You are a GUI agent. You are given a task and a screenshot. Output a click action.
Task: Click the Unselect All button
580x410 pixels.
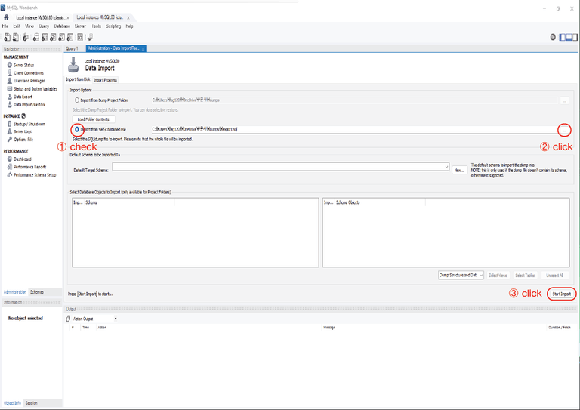[x=554, y=275]
